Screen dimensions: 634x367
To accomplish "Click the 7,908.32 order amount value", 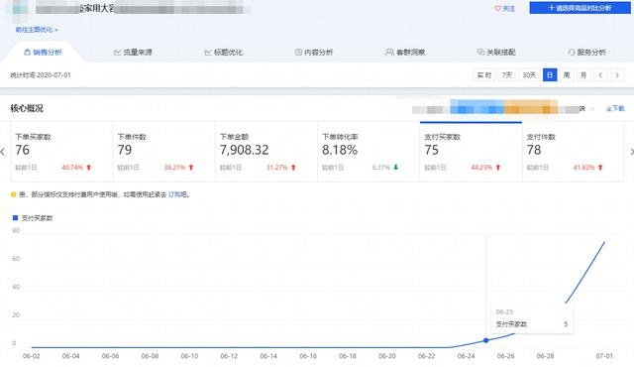I will point(245,150).
